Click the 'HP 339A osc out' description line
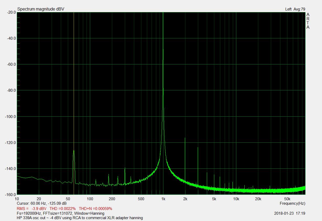The image size is (322, 221). [x=80, y=218]
